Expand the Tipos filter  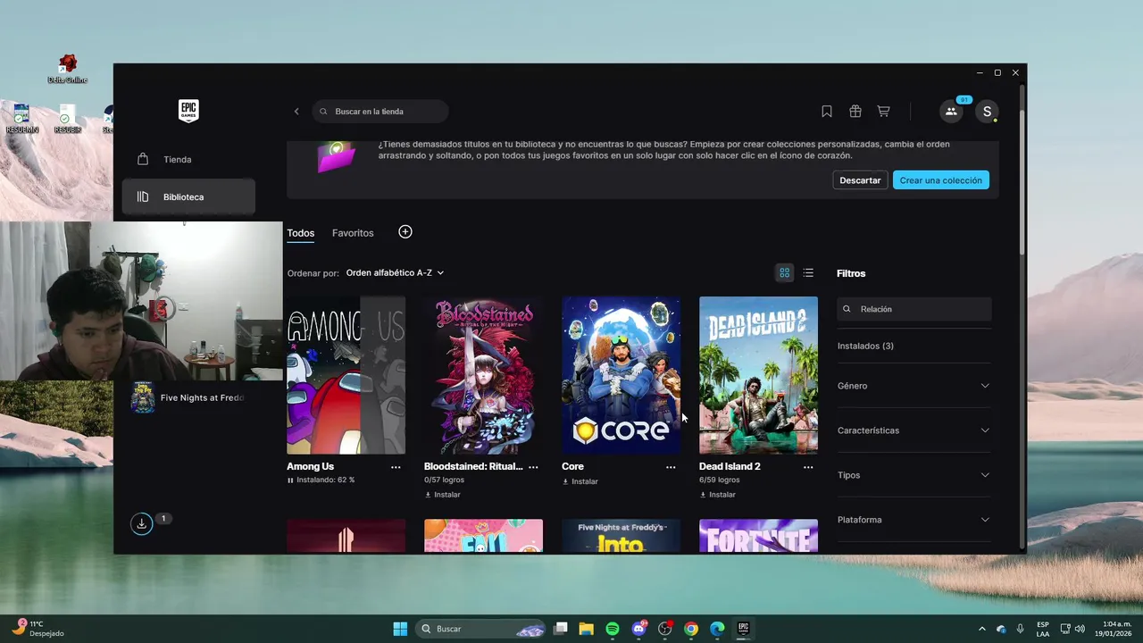coord(914,475)
